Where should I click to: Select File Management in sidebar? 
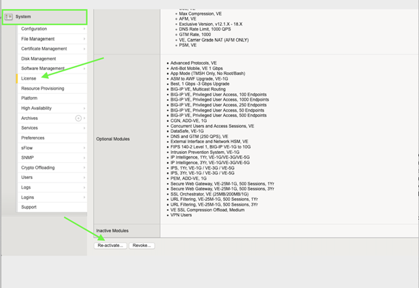52,39
